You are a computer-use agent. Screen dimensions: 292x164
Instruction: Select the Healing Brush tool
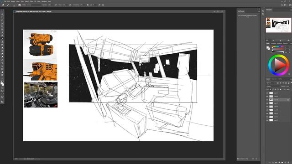coord(2,36)
